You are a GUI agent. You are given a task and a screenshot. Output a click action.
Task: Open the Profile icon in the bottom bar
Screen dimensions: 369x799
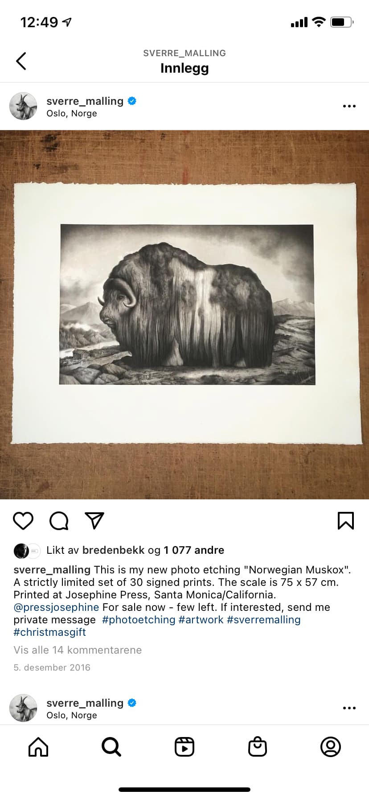(x=331, y=747)
